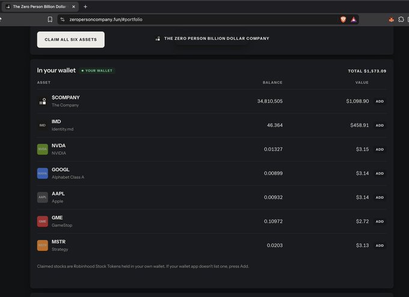
Task: Click the orange fox extension icon
Action: coord(391,19)
